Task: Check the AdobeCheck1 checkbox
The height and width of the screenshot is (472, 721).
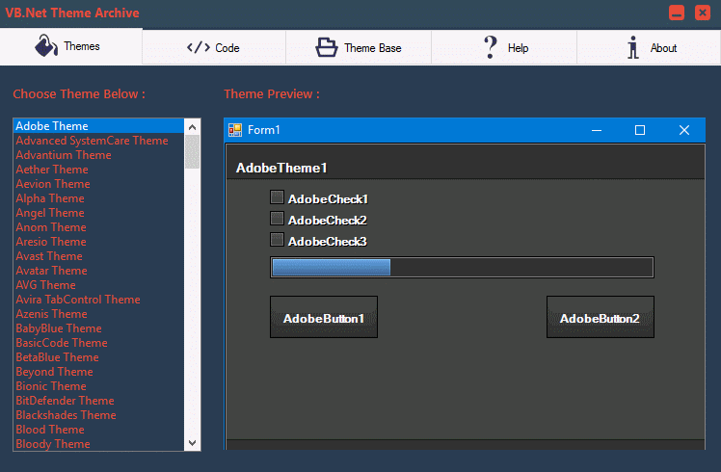Action: tap(277, 197)
